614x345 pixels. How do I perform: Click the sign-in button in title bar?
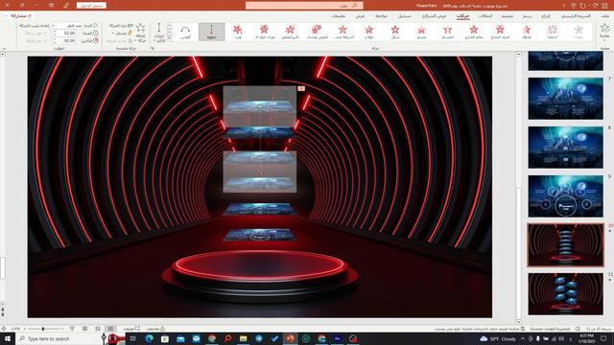[x=91, y=6]
